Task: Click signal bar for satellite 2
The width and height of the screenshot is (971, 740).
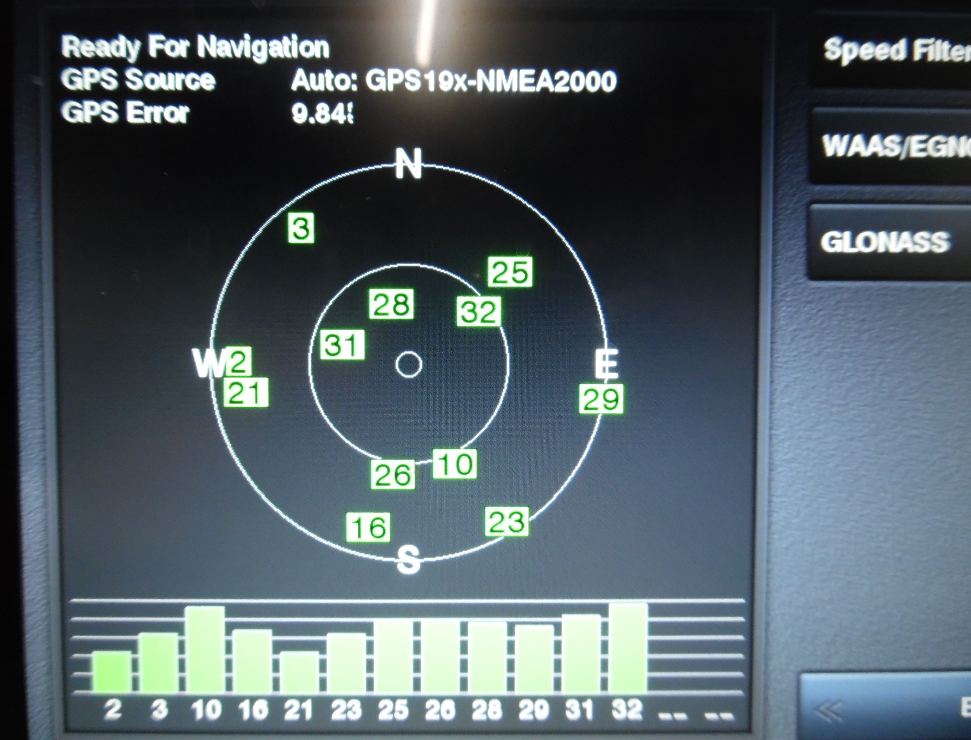Action: (112, 671)
